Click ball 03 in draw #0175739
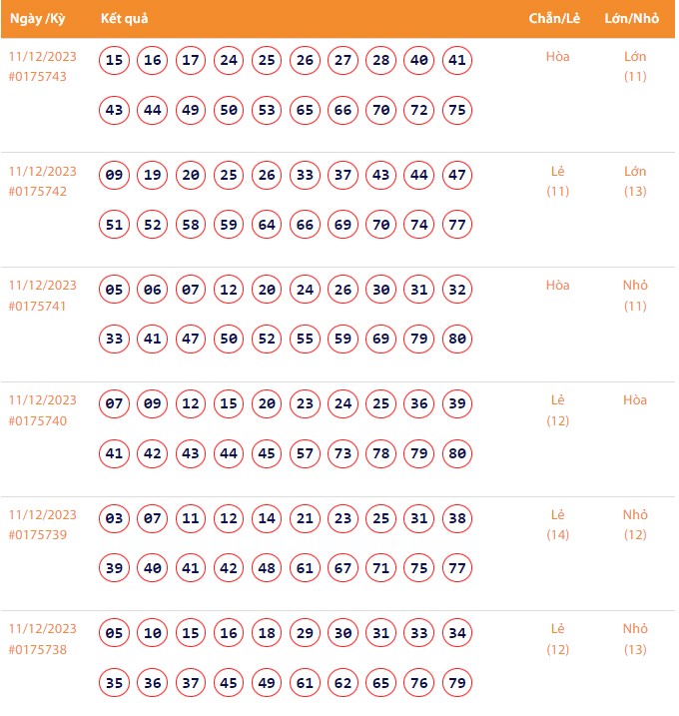 click(115, 519)
